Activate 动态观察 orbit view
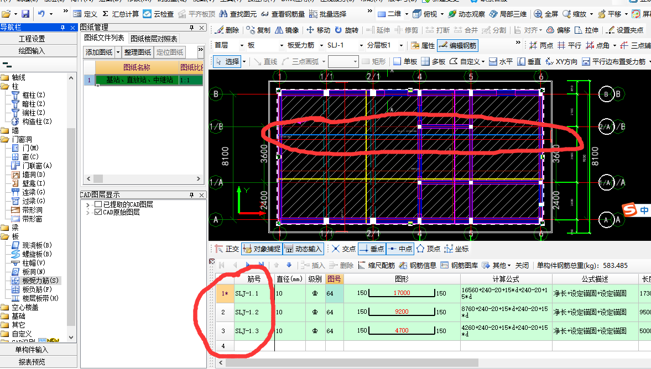The height and width of the screenshot is (369, 651). 467,14
